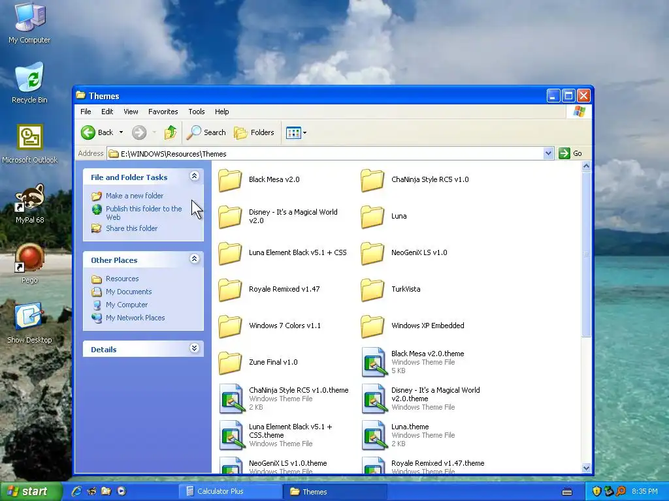
Task: Select the Black Mesa v2.0.theme file
Action: coord(413,362)
